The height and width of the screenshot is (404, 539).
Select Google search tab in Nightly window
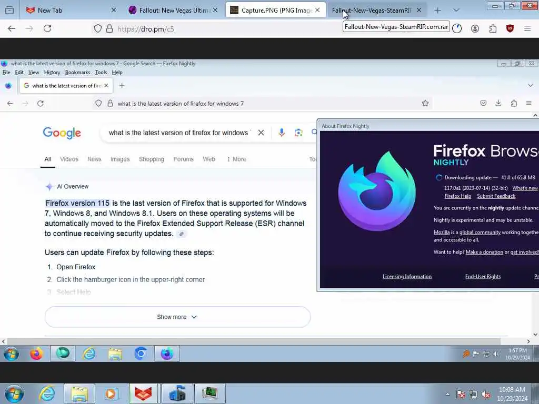[x=66, y=86]
